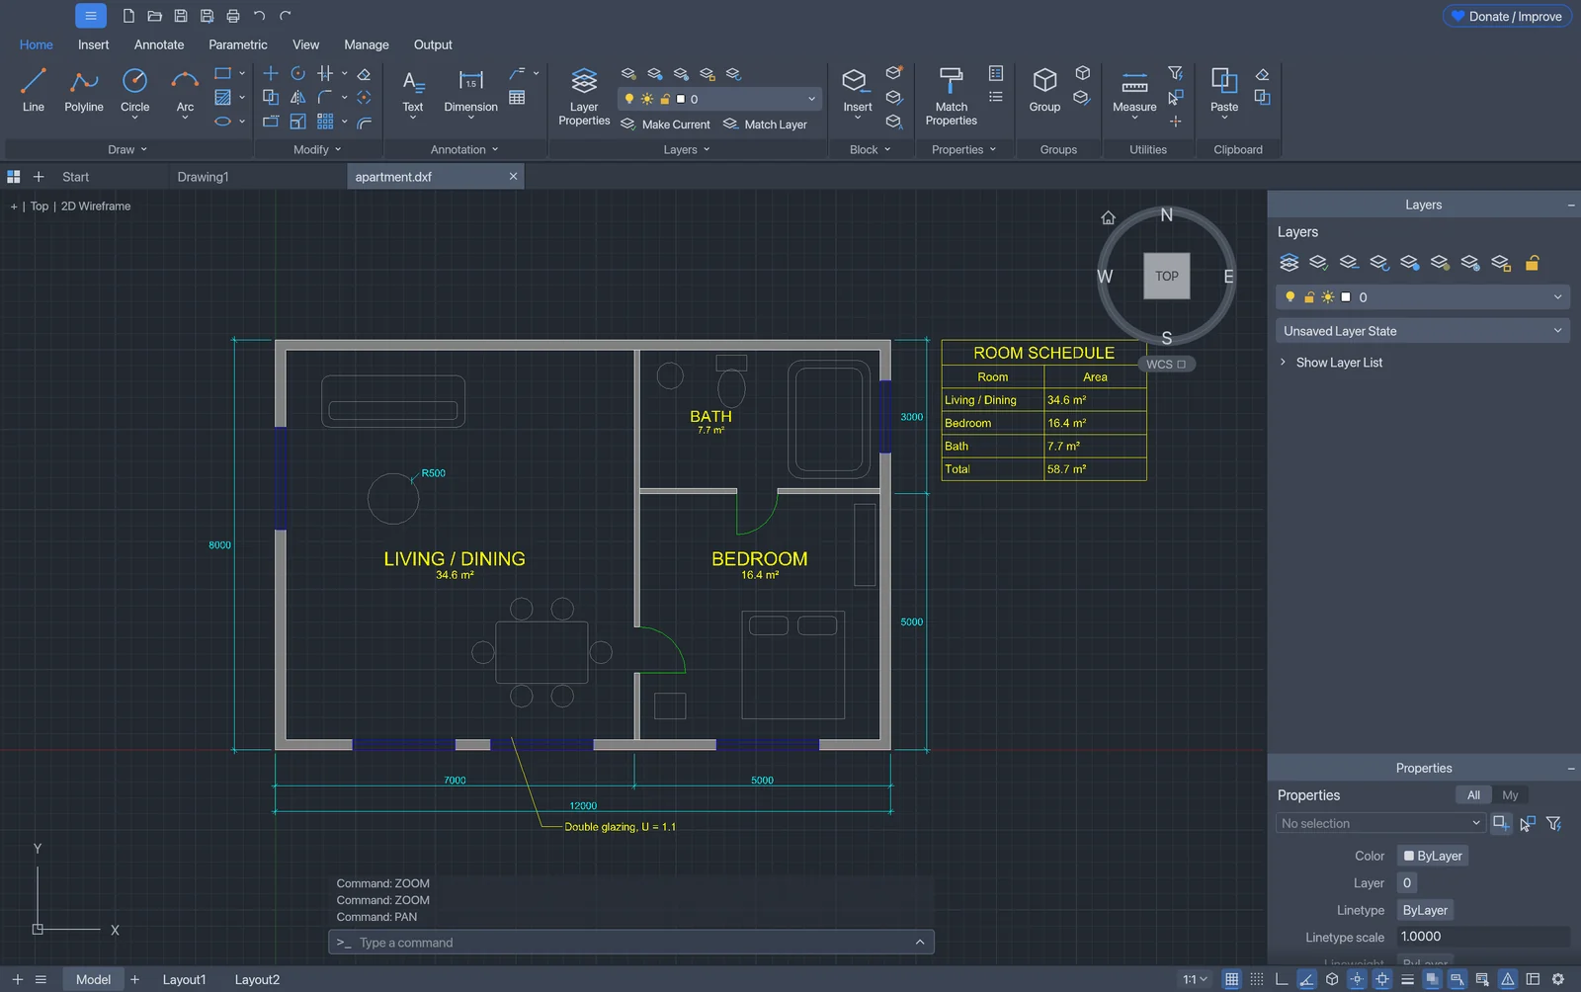Viewport: 1581px width, 992px height.
Task: Select the Erase tool
Action: (x=364, y=73)
